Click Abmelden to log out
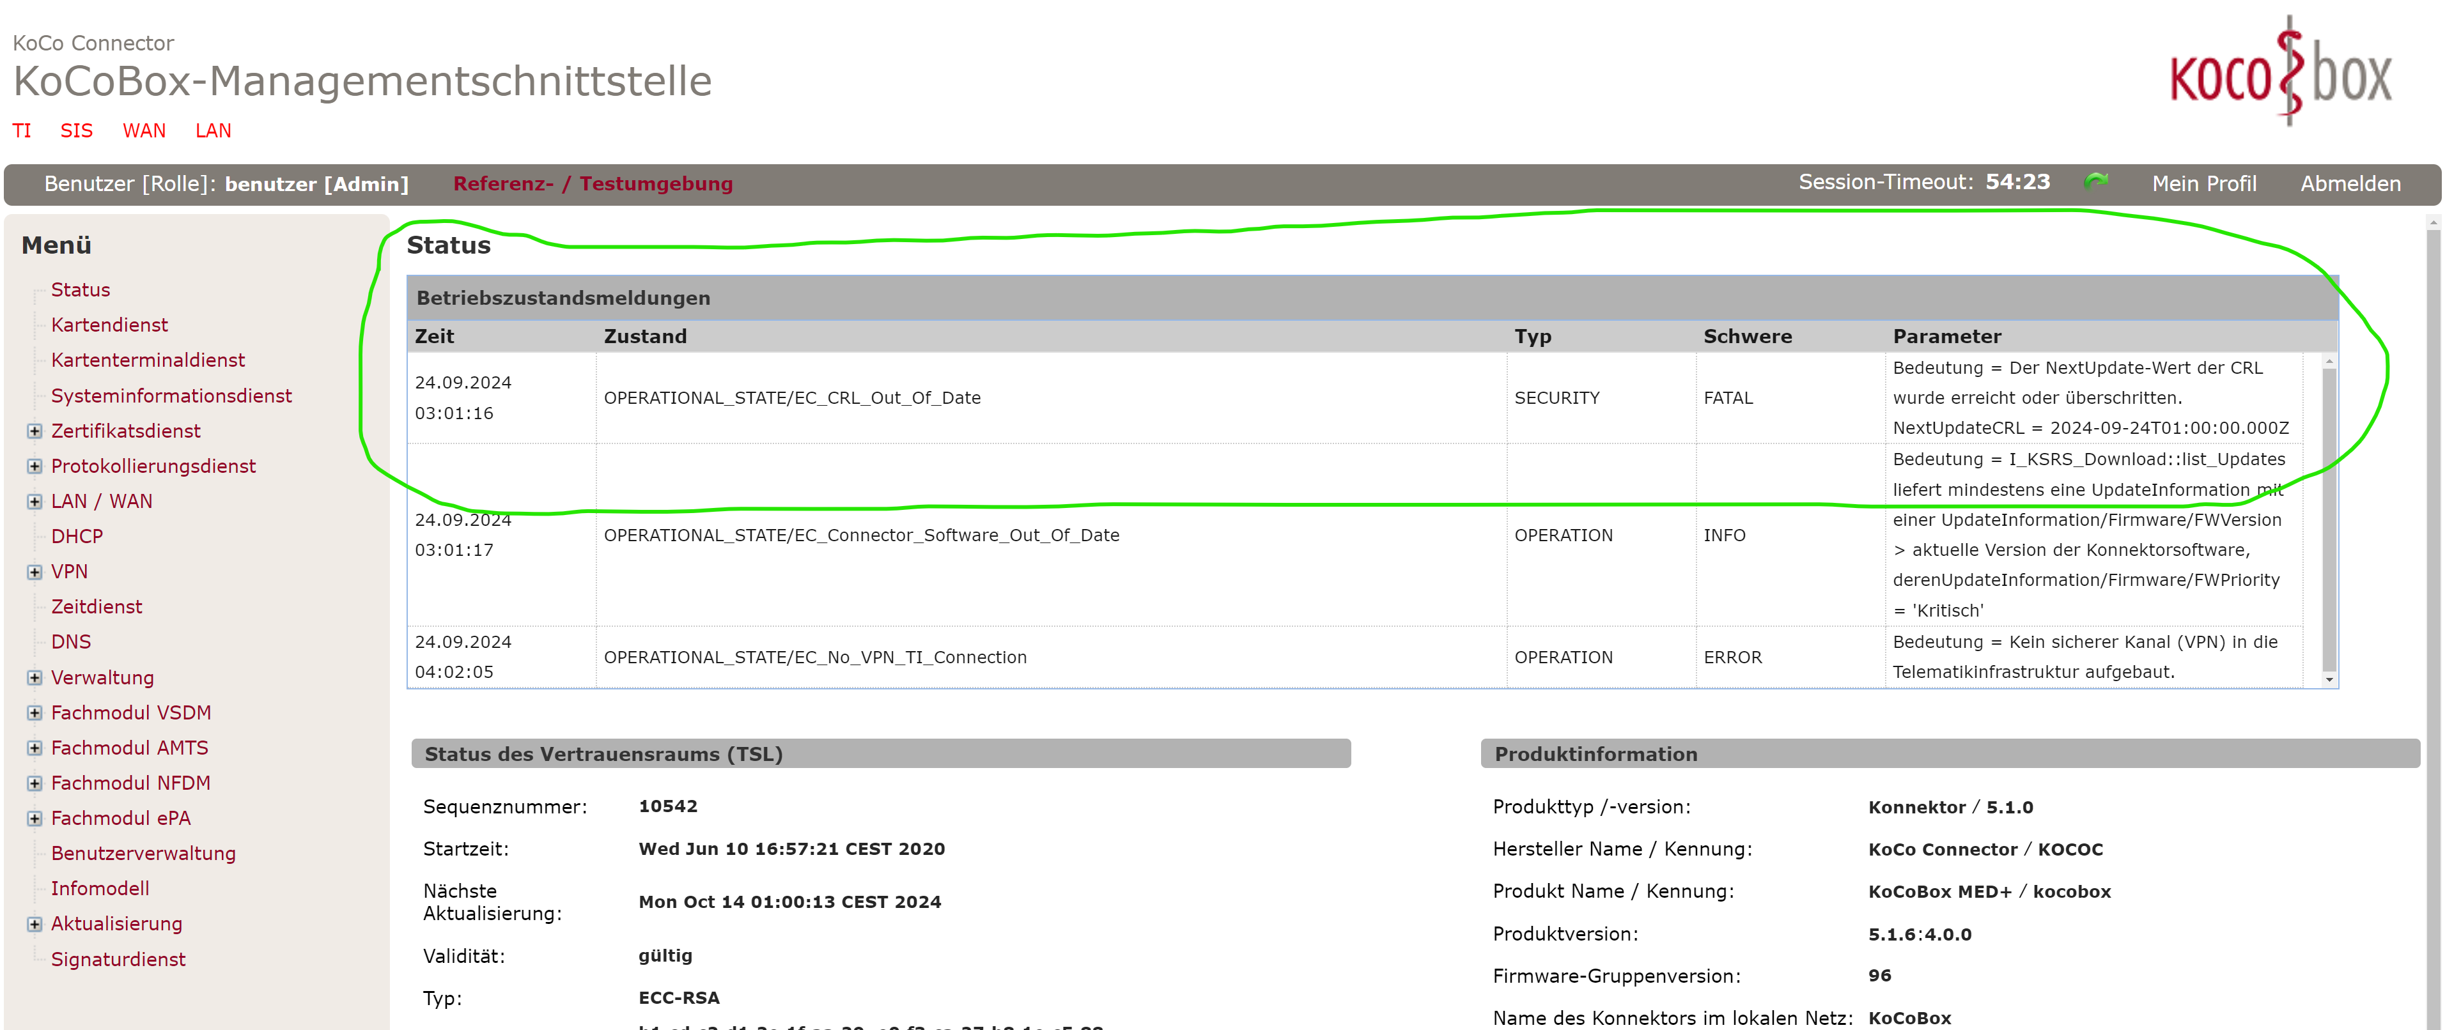 click(x=2349, y=184)
